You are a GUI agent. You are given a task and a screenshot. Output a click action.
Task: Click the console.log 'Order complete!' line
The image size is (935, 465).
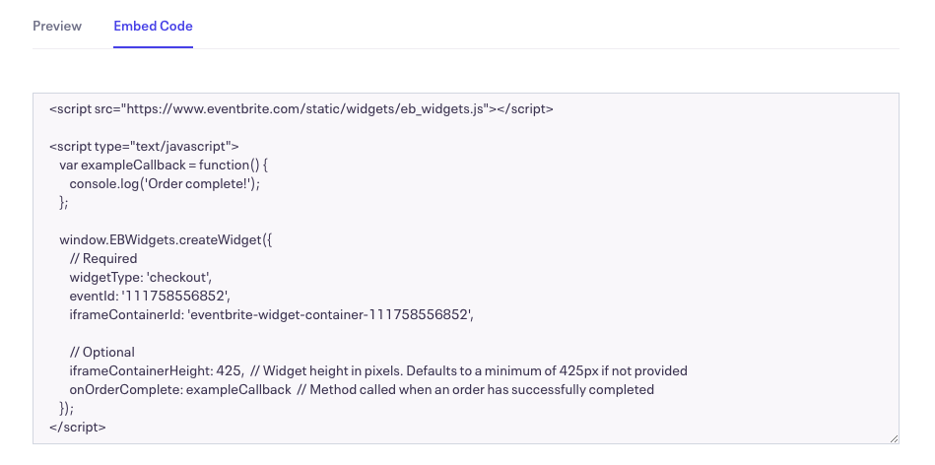166,183
